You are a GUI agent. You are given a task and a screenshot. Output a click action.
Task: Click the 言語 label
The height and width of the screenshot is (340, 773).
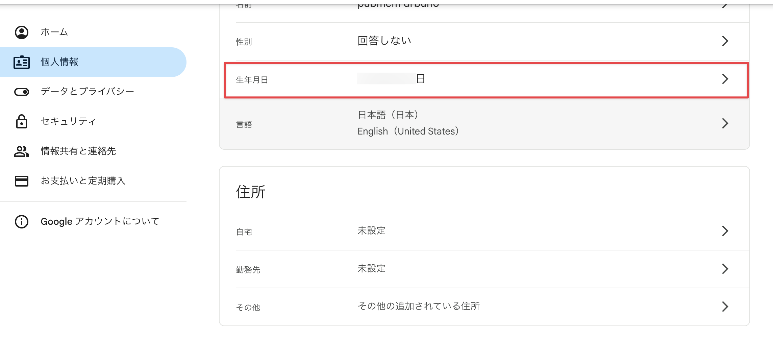pos(244,125)
